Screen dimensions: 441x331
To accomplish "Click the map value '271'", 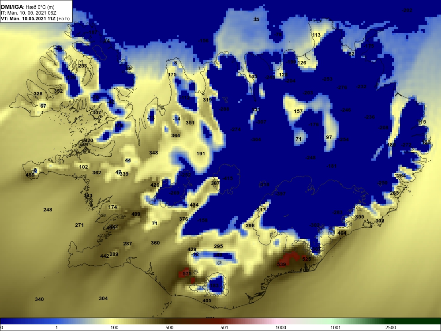I will point(79,225).
